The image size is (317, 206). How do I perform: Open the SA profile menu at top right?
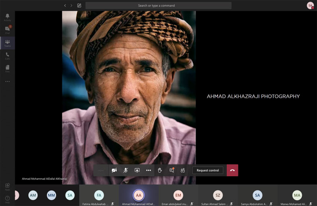[x=310, y=5]
